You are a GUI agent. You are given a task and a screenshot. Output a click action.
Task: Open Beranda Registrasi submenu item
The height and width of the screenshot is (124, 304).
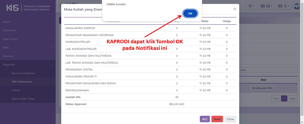tap(23, 73)
